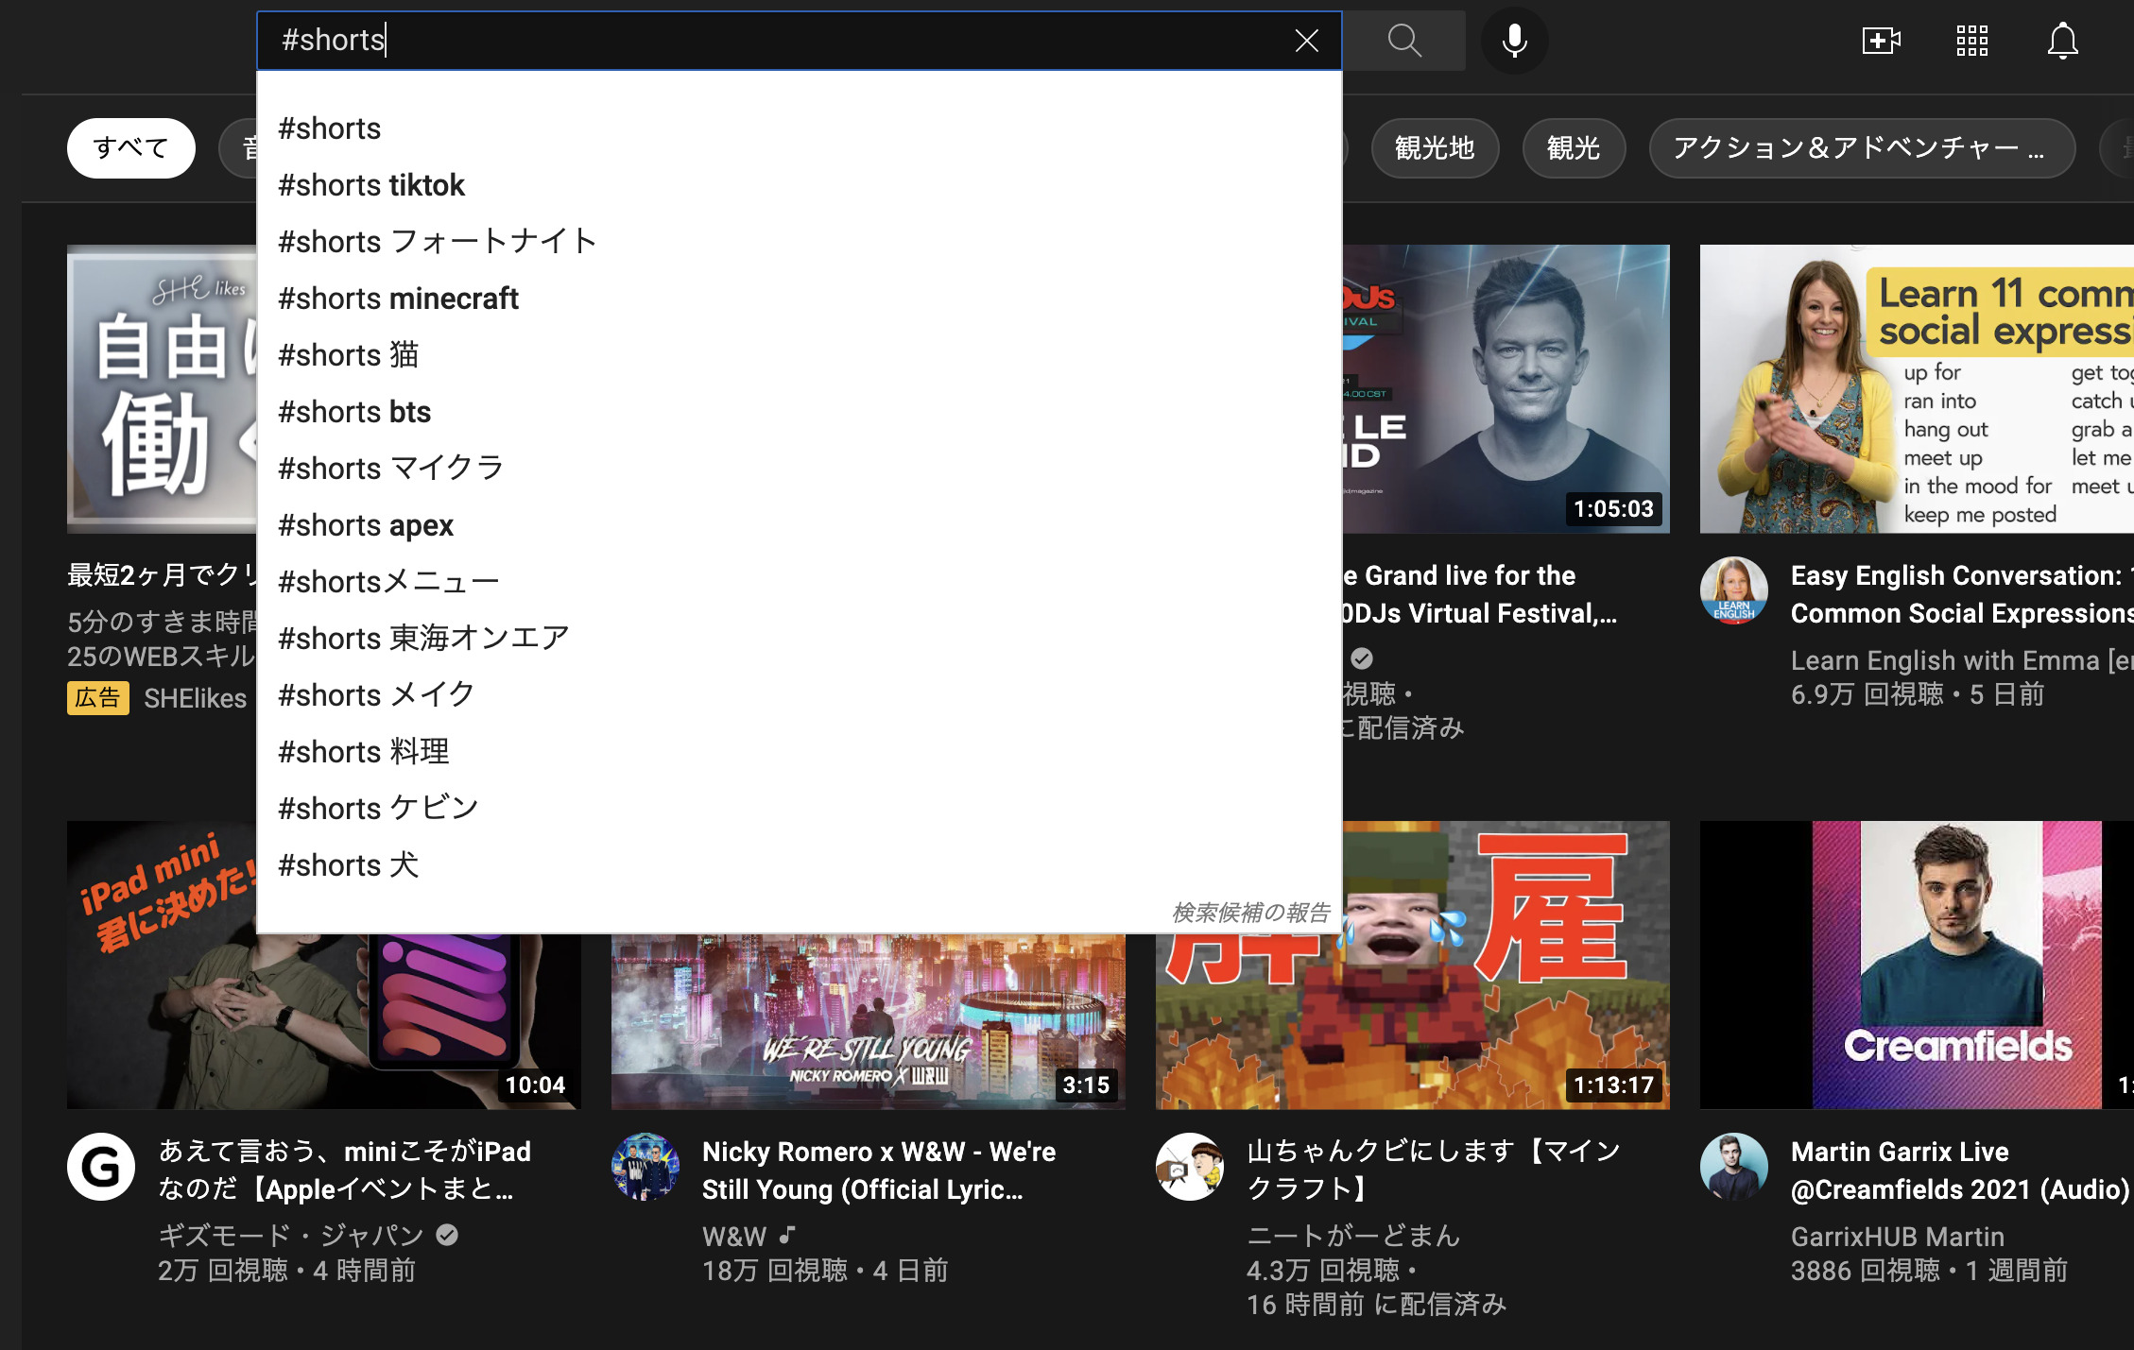Select the '#shorts' suggestion

tap(800, 128)
